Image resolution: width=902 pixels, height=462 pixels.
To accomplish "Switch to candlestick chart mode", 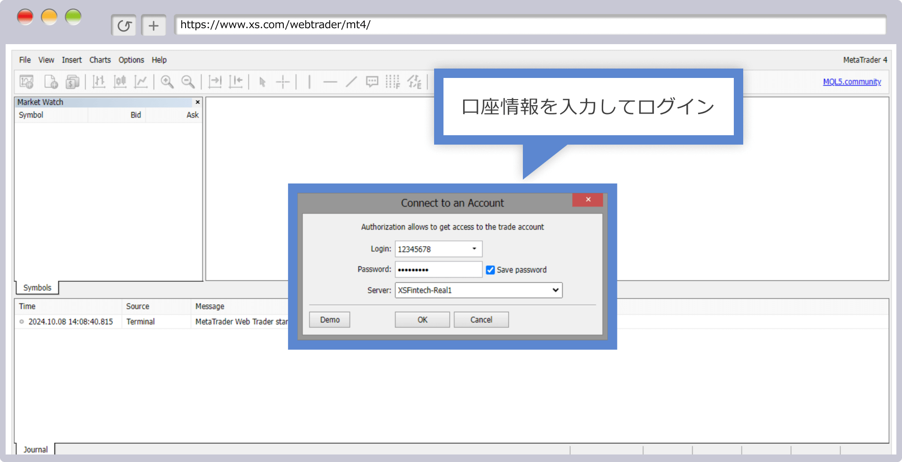I will point(120,82).
